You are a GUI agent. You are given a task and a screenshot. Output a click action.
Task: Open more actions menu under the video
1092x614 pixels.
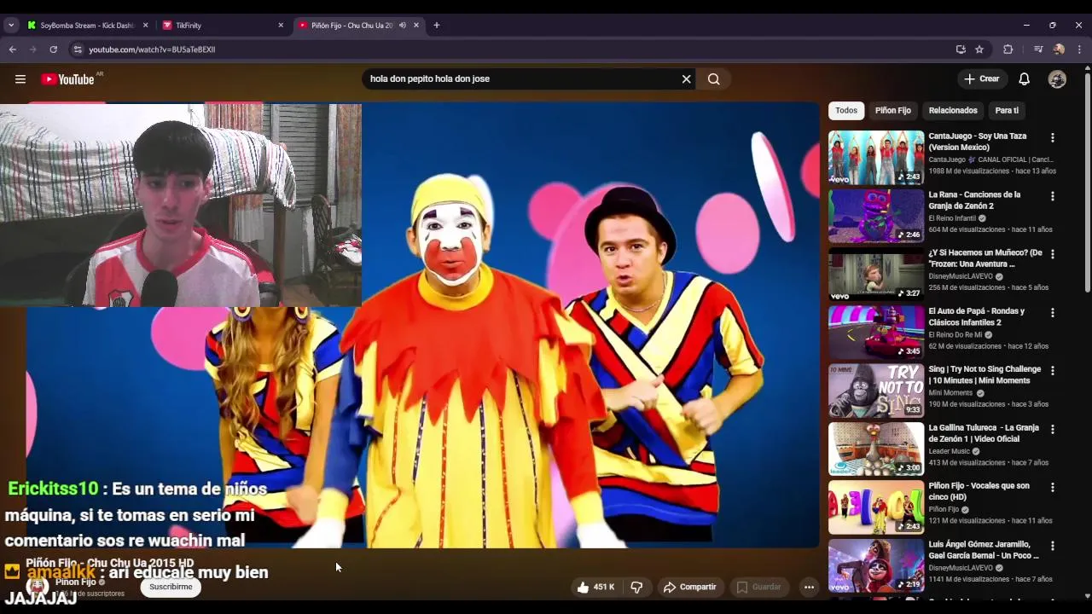pos(809,587)
